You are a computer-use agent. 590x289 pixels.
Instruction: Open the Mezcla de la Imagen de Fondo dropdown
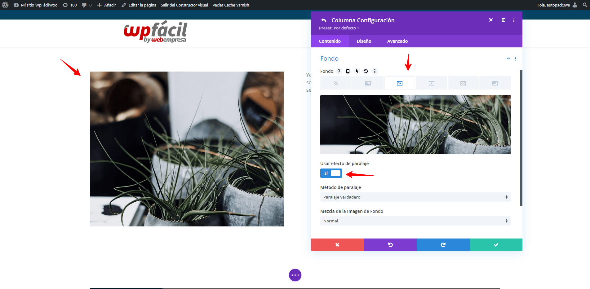[415, 221]
